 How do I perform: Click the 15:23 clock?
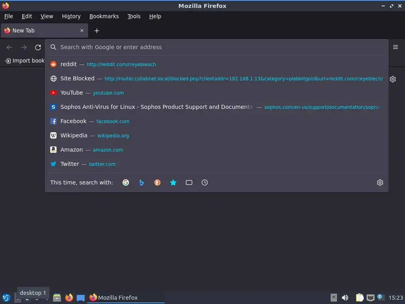pyautogui.click(x=396, y=298)
